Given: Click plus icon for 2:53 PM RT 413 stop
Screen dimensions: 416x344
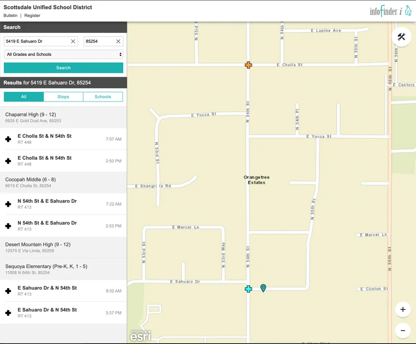Looking at the screenshot, I should [x=8, y=226].
